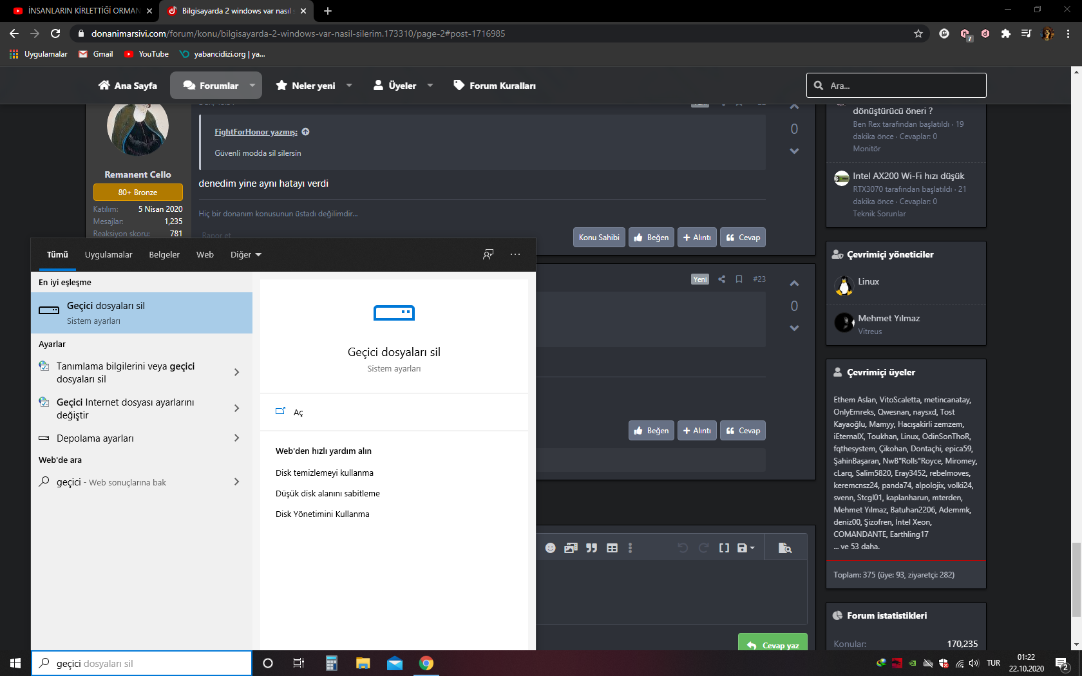
Task: Expand the Üyeler menu arrow
Action: (x=430, y=85)
